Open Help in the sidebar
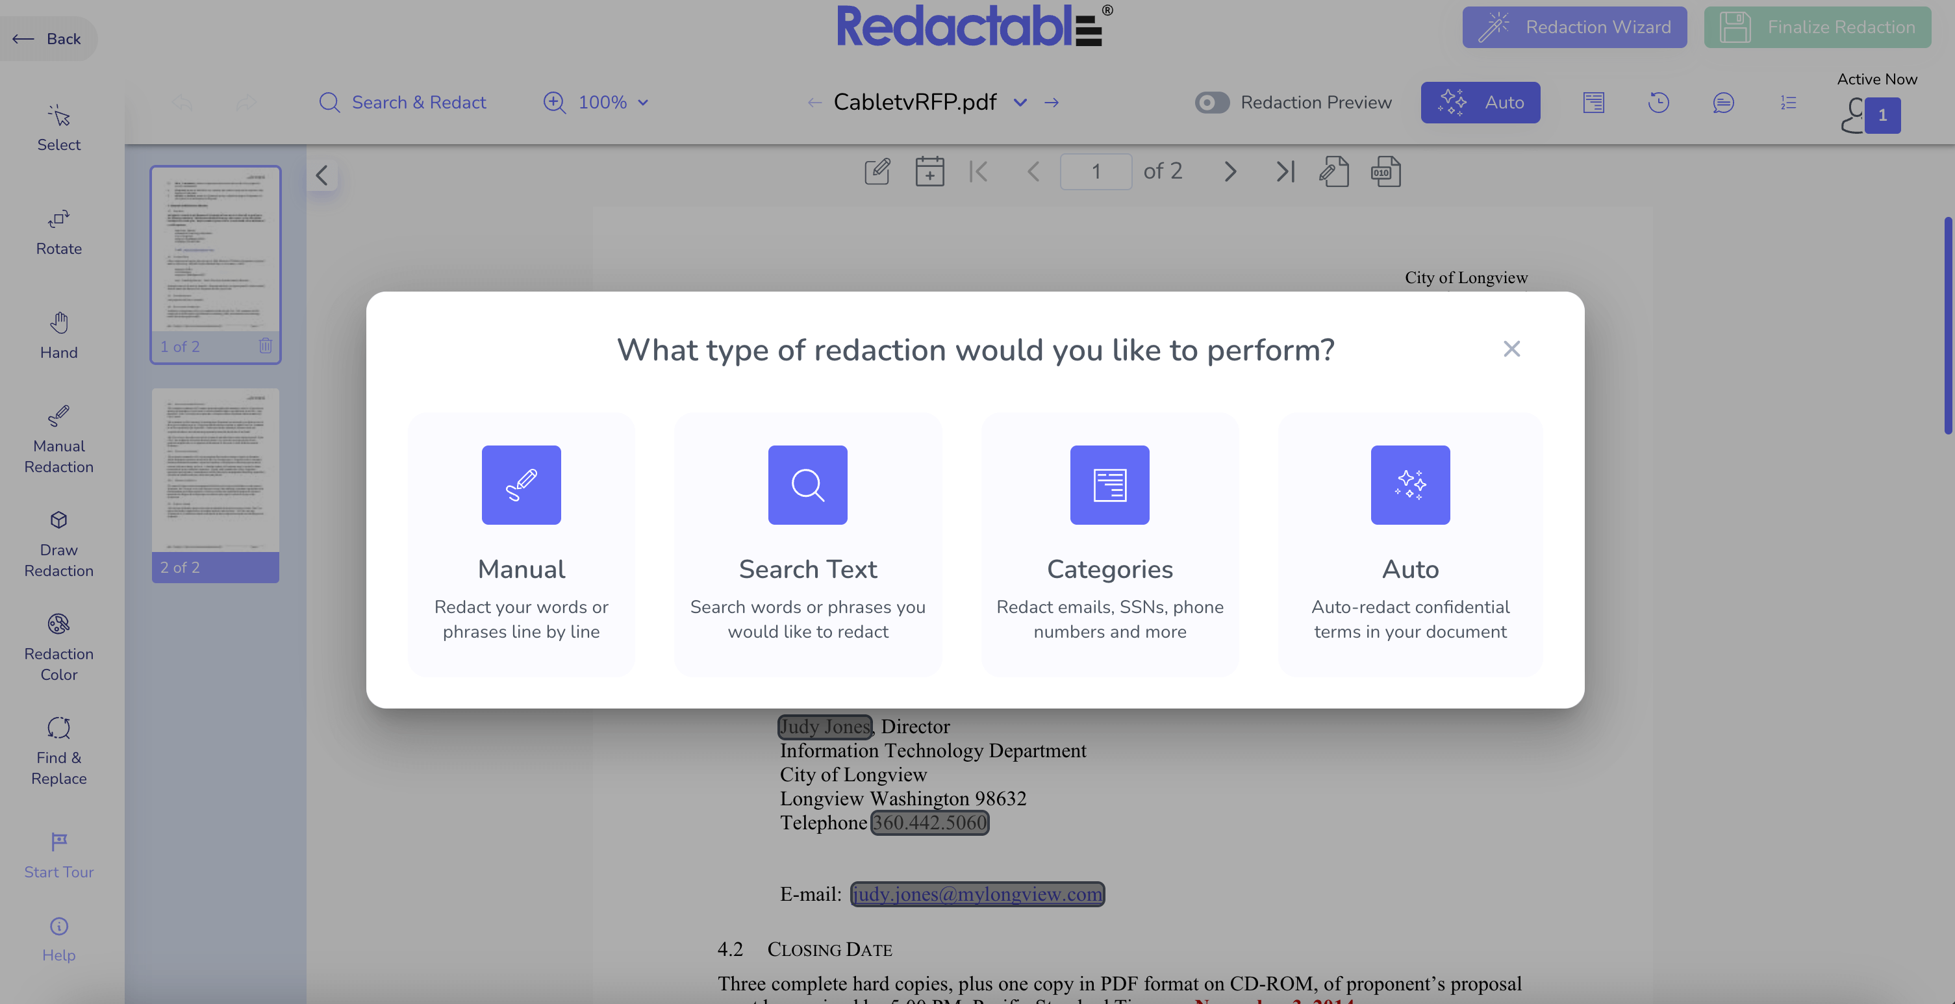The width and height of the screenshot is (1955, 1004). coord(58,940)
